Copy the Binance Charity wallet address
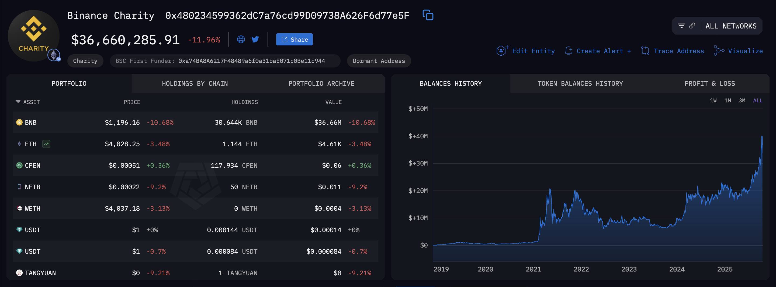776x287 pixels. point(428,15)
